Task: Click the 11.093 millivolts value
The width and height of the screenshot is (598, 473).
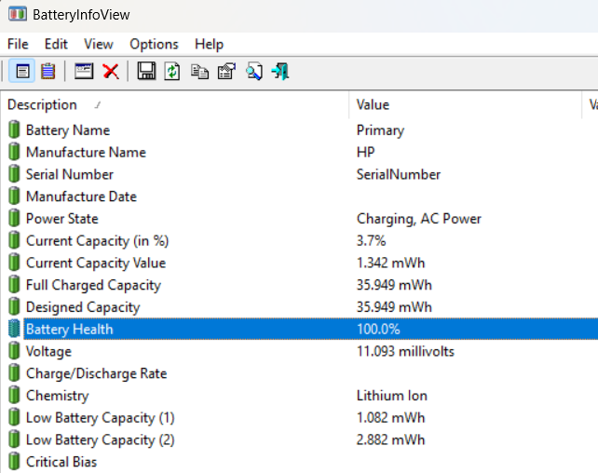Action: point(405,351)
